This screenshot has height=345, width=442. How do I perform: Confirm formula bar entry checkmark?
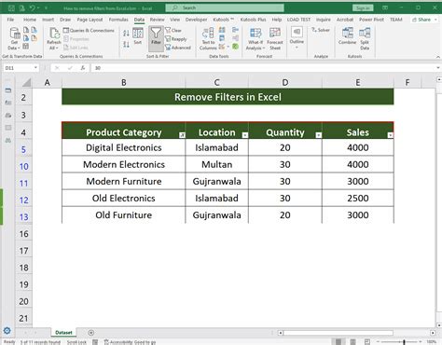point(70,68)
